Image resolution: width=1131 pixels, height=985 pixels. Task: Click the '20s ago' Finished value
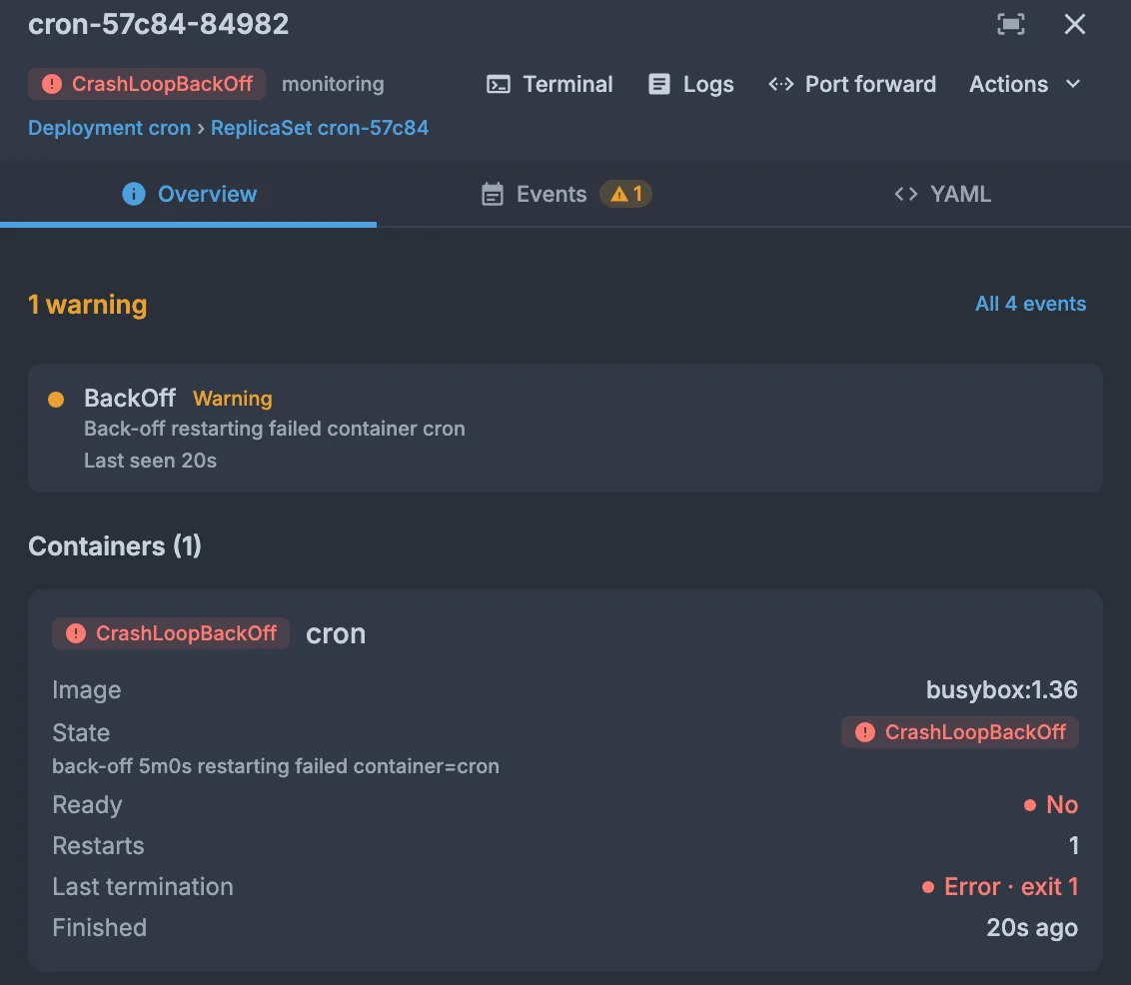click(x=1032, y=927)
